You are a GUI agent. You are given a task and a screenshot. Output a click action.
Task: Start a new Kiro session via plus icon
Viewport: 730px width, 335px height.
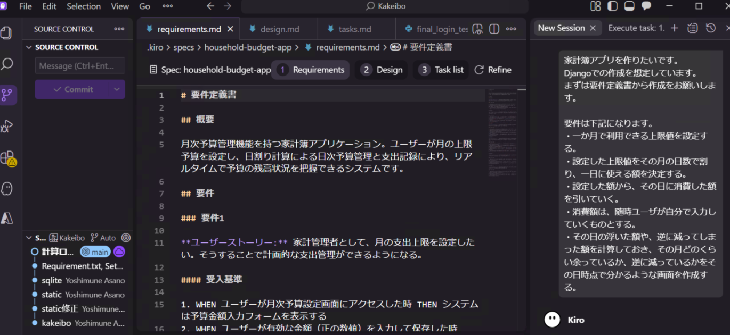pyautogui.click(x=675, y=28)
